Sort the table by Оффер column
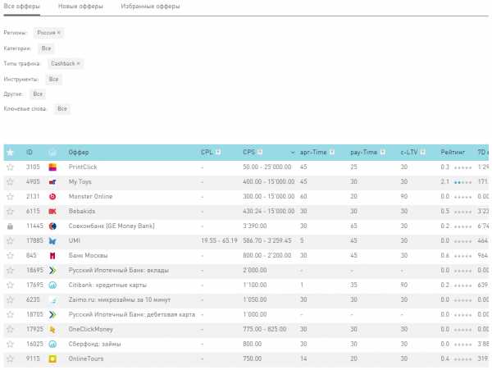 pos(79,153)
